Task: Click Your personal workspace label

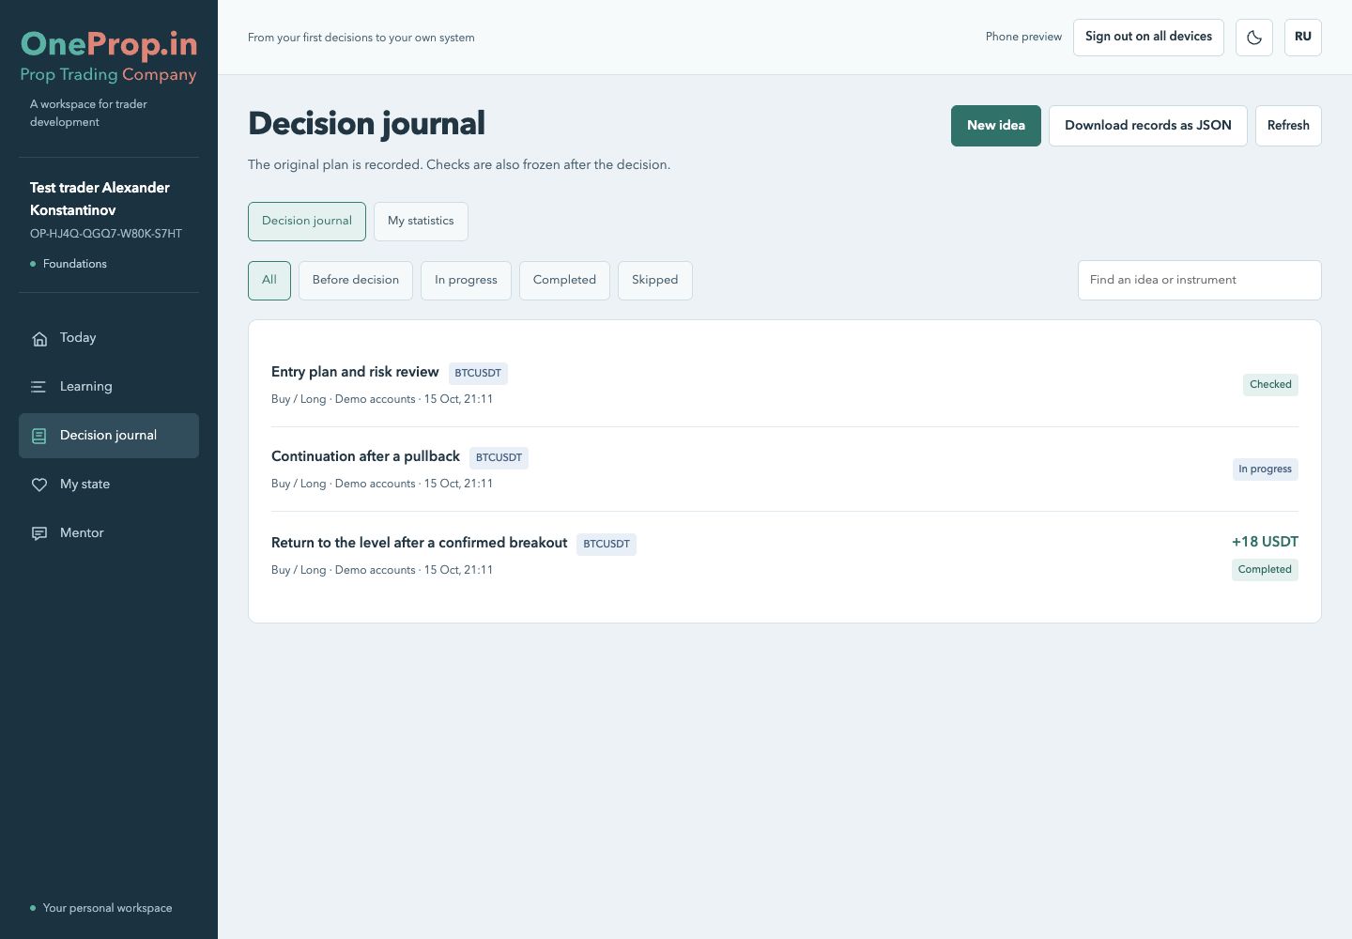Action: click(x=108, y=908)
